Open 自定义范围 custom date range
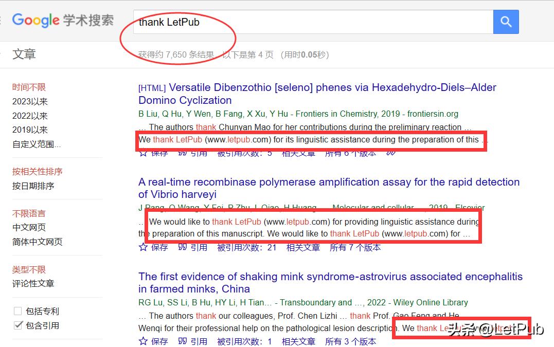Screen dimensions: 554x347 [37, 144]
